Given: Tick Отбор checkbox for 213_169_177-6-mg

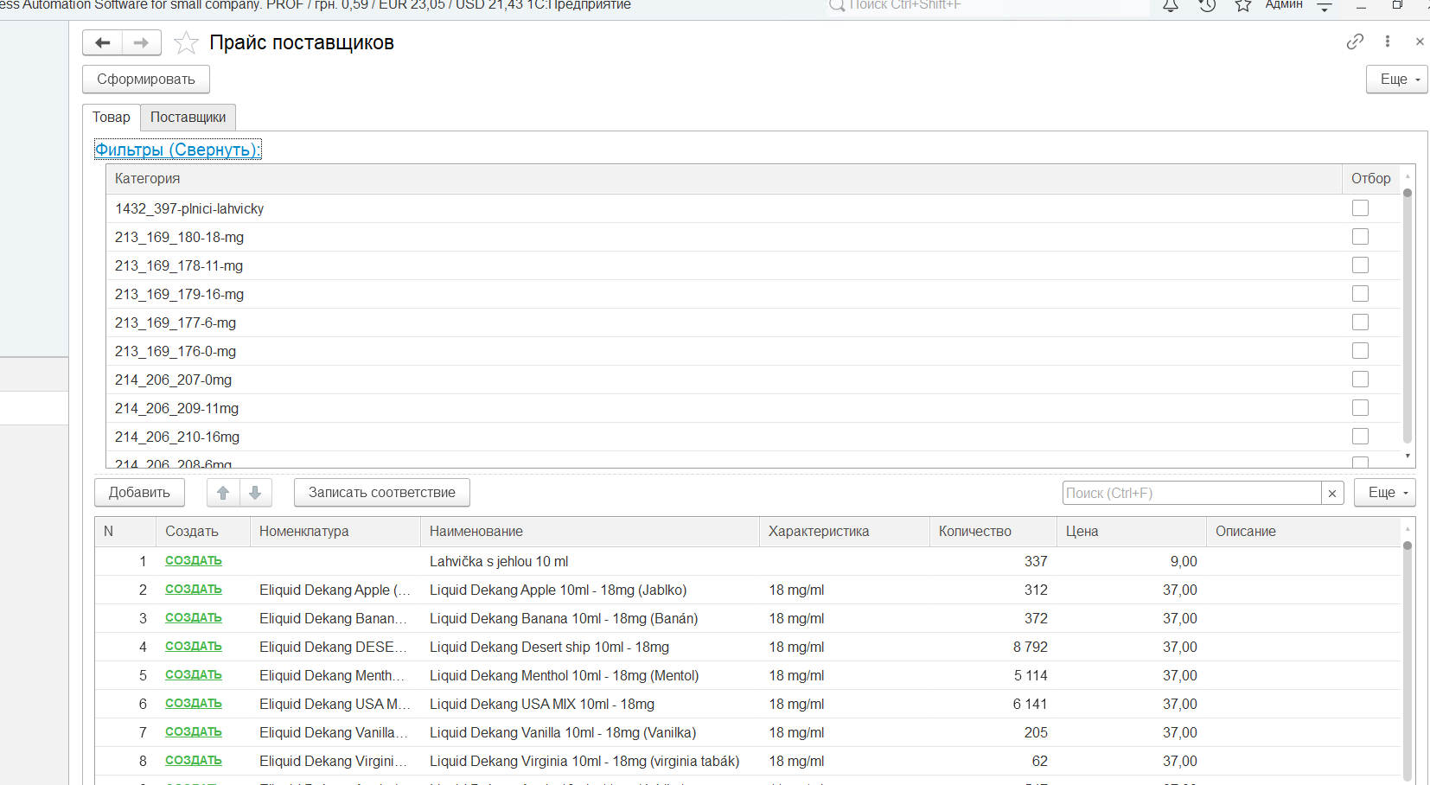Looking at the screenshot, I should point(1360,322).
